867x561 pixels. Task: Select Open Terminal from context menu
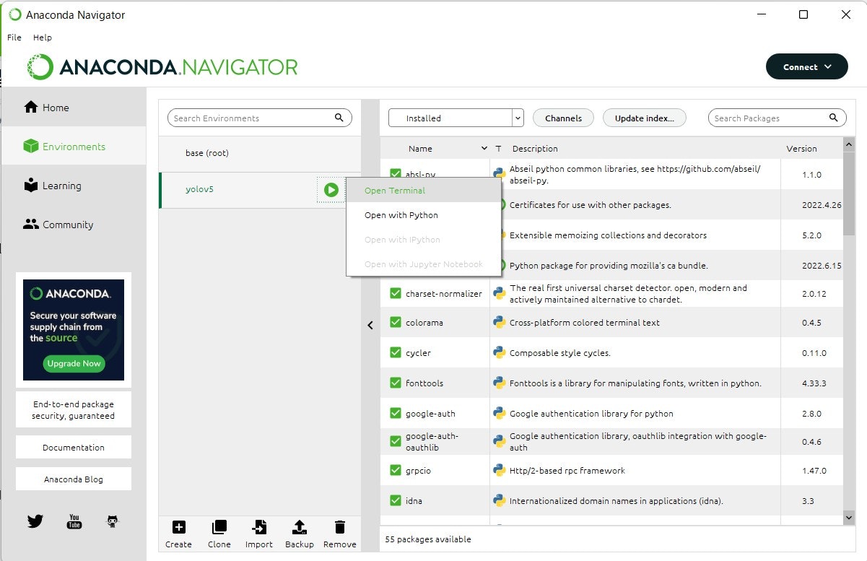[x=424, y=191]
